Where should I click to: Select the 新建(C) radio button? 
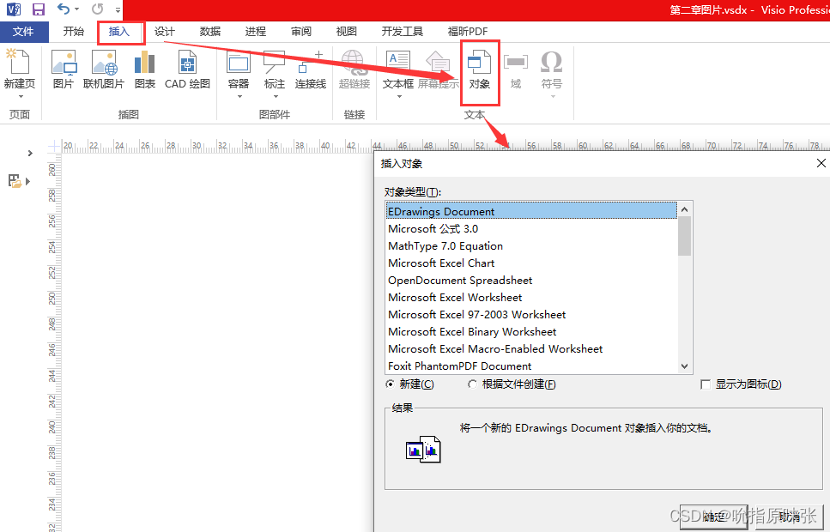pyautogui.click(x=391, y=384)
